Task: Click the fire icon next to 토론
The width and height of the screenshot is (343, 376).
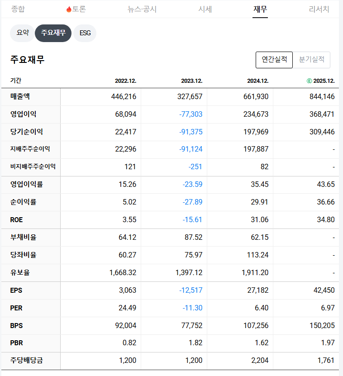Action: tap(69, 9)
